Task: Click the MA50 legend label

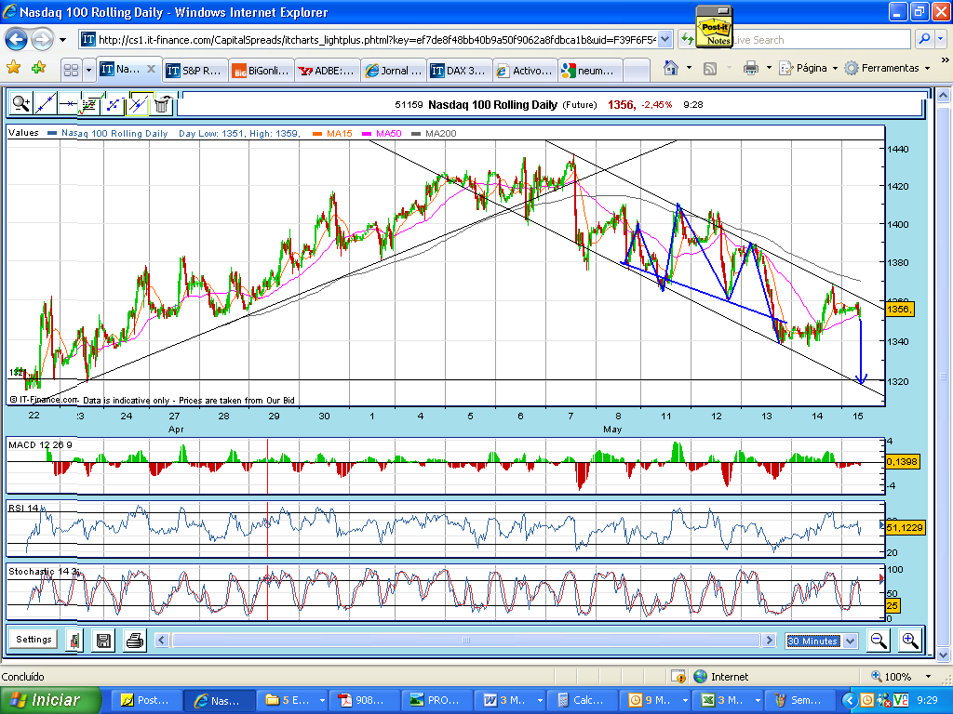Action: [x=388, y=134]
